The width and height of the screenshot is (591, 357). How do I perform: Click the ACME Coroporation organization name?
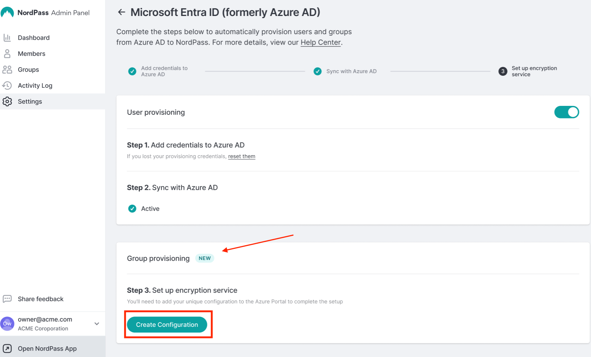(x=43, y=328)
